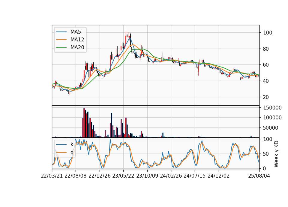
Task: Click the Weekly KD axis label
Action: pos(276,154)
